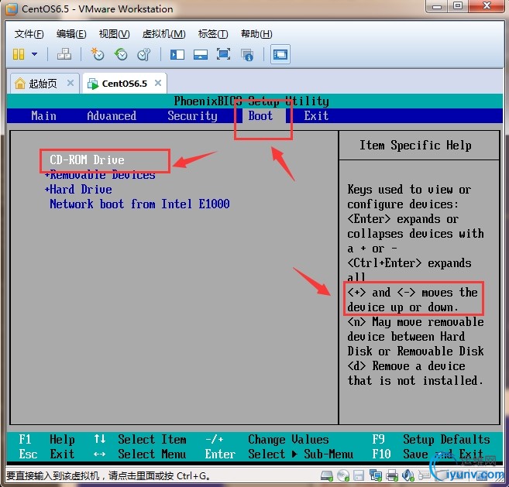
Task: Click 'F9 Setup Defaults' in the footer
Action: 431,439
